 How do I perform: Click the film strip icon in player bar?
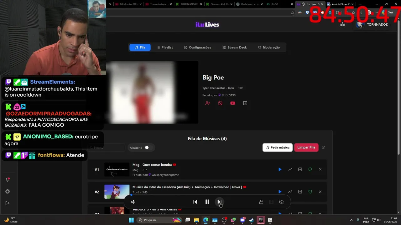(271, 202)
